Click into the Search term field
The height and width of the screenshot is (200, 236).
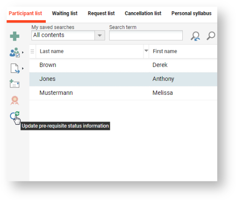click(x=146, y=36)
